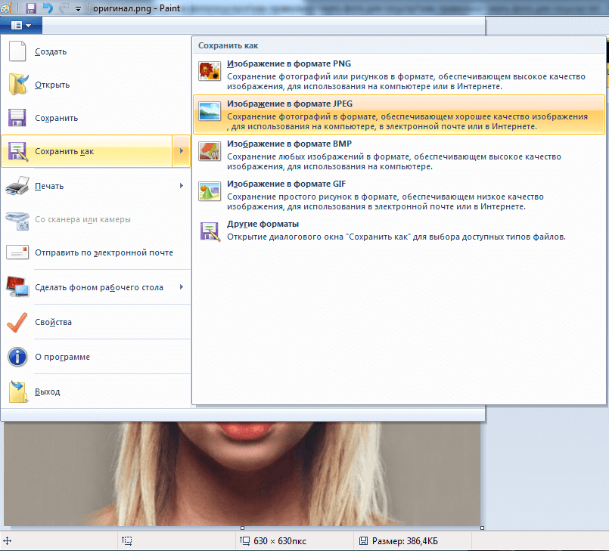Click the Redo arrow in quick access toolbar
This screenshot has height=551, width=609.
64,8
